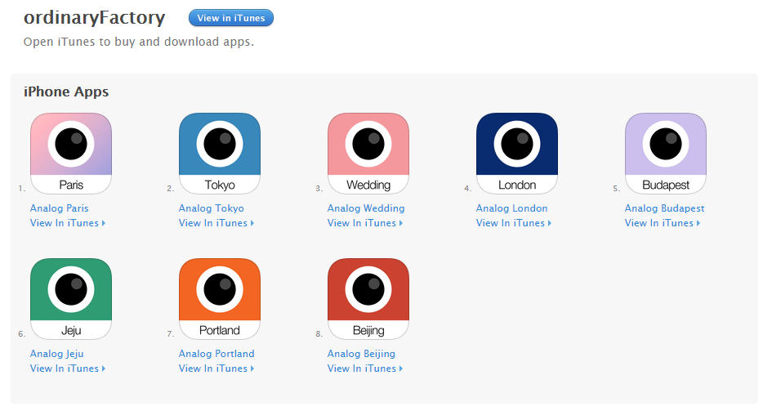Click the Analog Wedding title link
772x411 pixels.
coord(366,208)
